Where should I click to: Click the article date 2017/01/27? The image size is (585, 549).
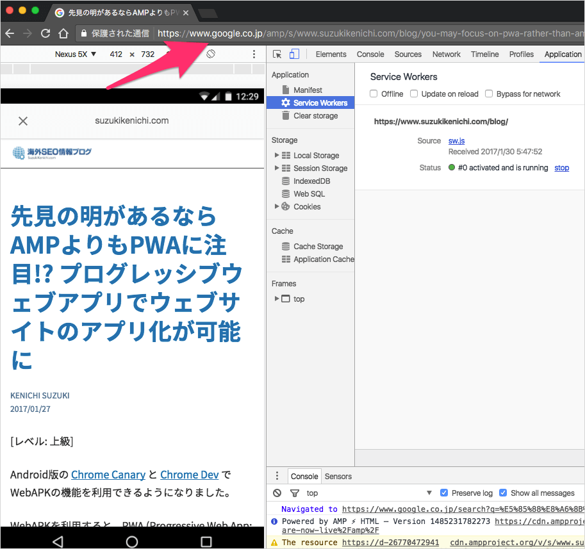30,409
